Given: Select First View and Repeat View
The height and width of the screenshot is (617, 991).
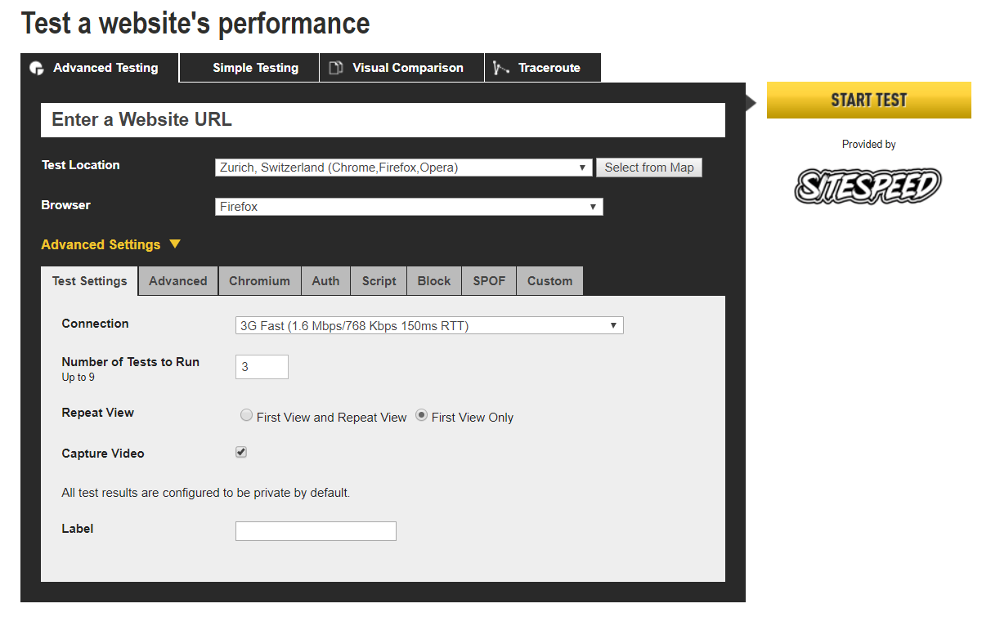Looking at the screenshot, I should pos(246,416).
